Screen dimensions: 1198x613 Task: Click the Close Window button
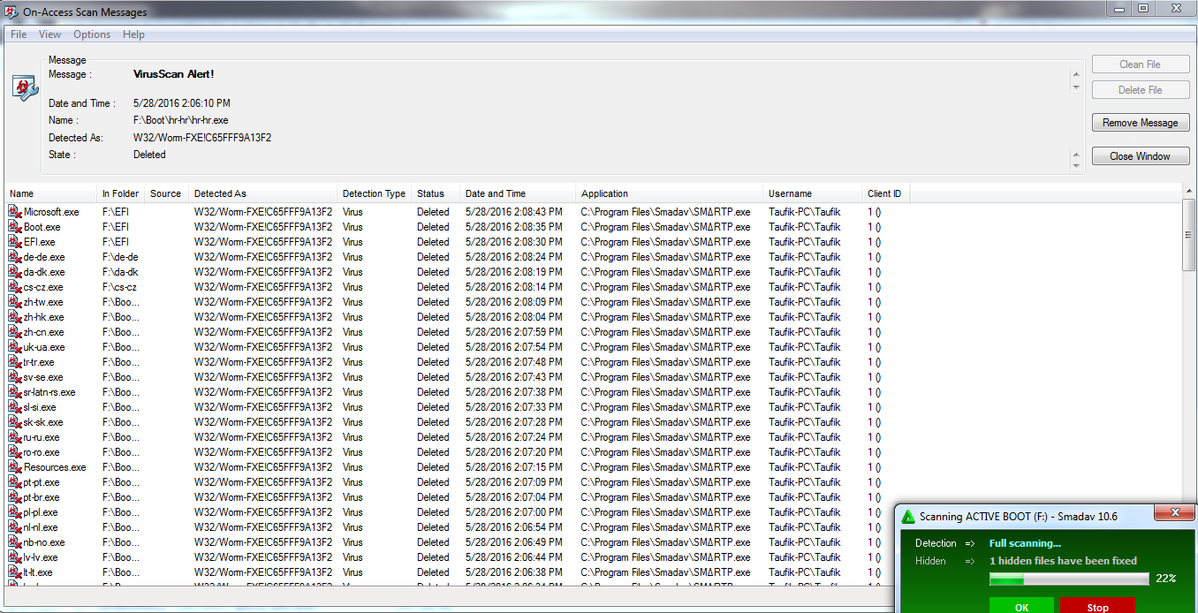pos(1140,155)
